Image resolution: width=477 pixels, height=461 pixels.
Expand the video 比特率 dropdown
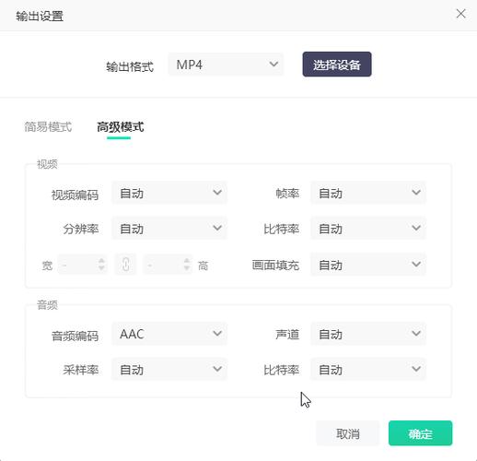pyautogui.click(x=368, y=228)
